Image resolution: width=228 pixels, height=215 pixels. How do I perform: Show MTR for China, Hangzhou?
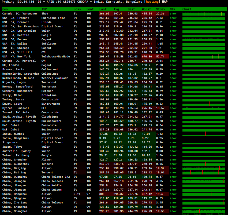tap(173, 194)
